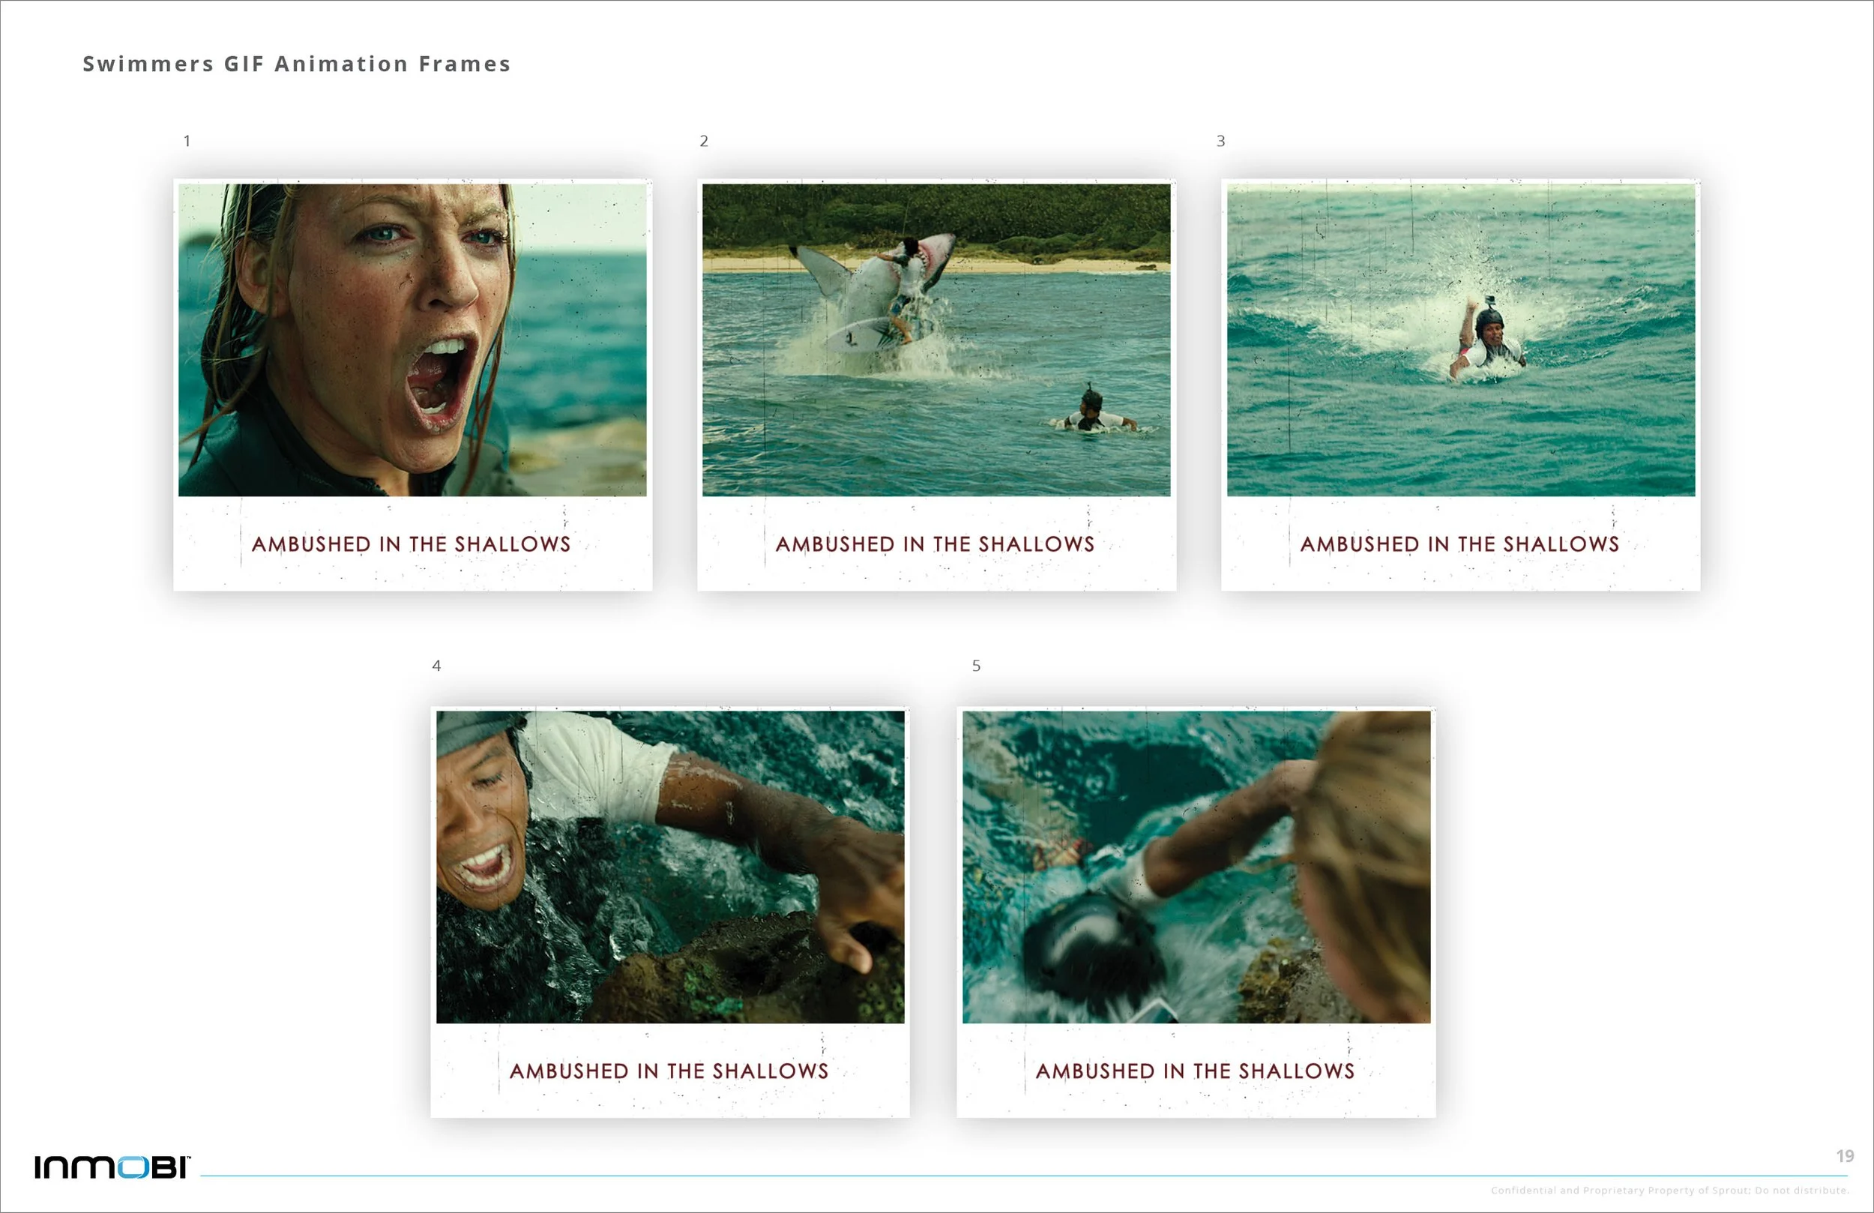The image size is (1874, 1213).
Task: Click page number 19
Action: tap(1845, 1155)
